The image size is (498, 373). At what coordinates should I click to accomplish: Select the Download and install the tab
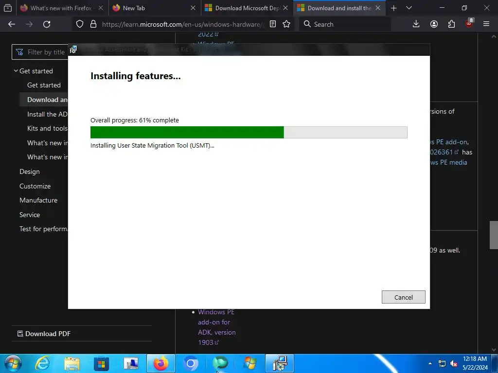pyautogui.click(x=339, y=8)
